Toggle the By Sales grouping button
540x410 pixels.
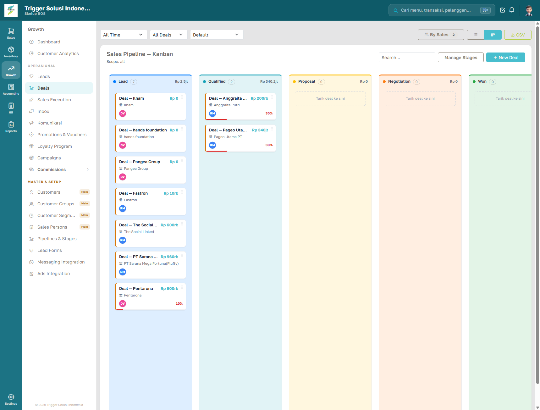[441, 35]
